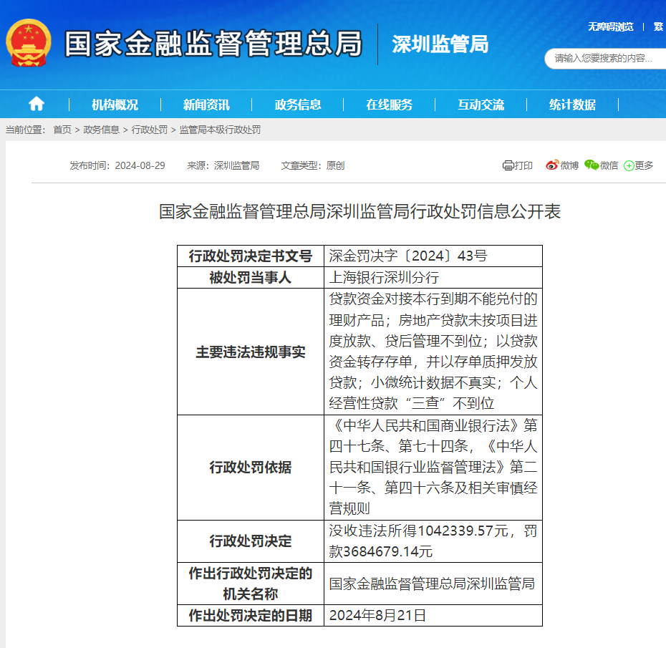Click header cell 被处罚当事人
Viewport: 666px width, 648px height.
point(251,278)
